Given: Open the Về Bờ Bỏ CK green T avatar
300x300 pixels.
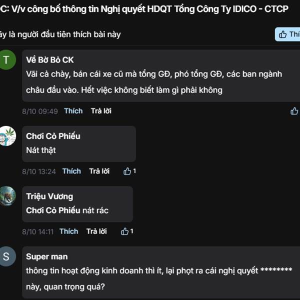Looking at the screenshot, I should [x=6, y=59].
